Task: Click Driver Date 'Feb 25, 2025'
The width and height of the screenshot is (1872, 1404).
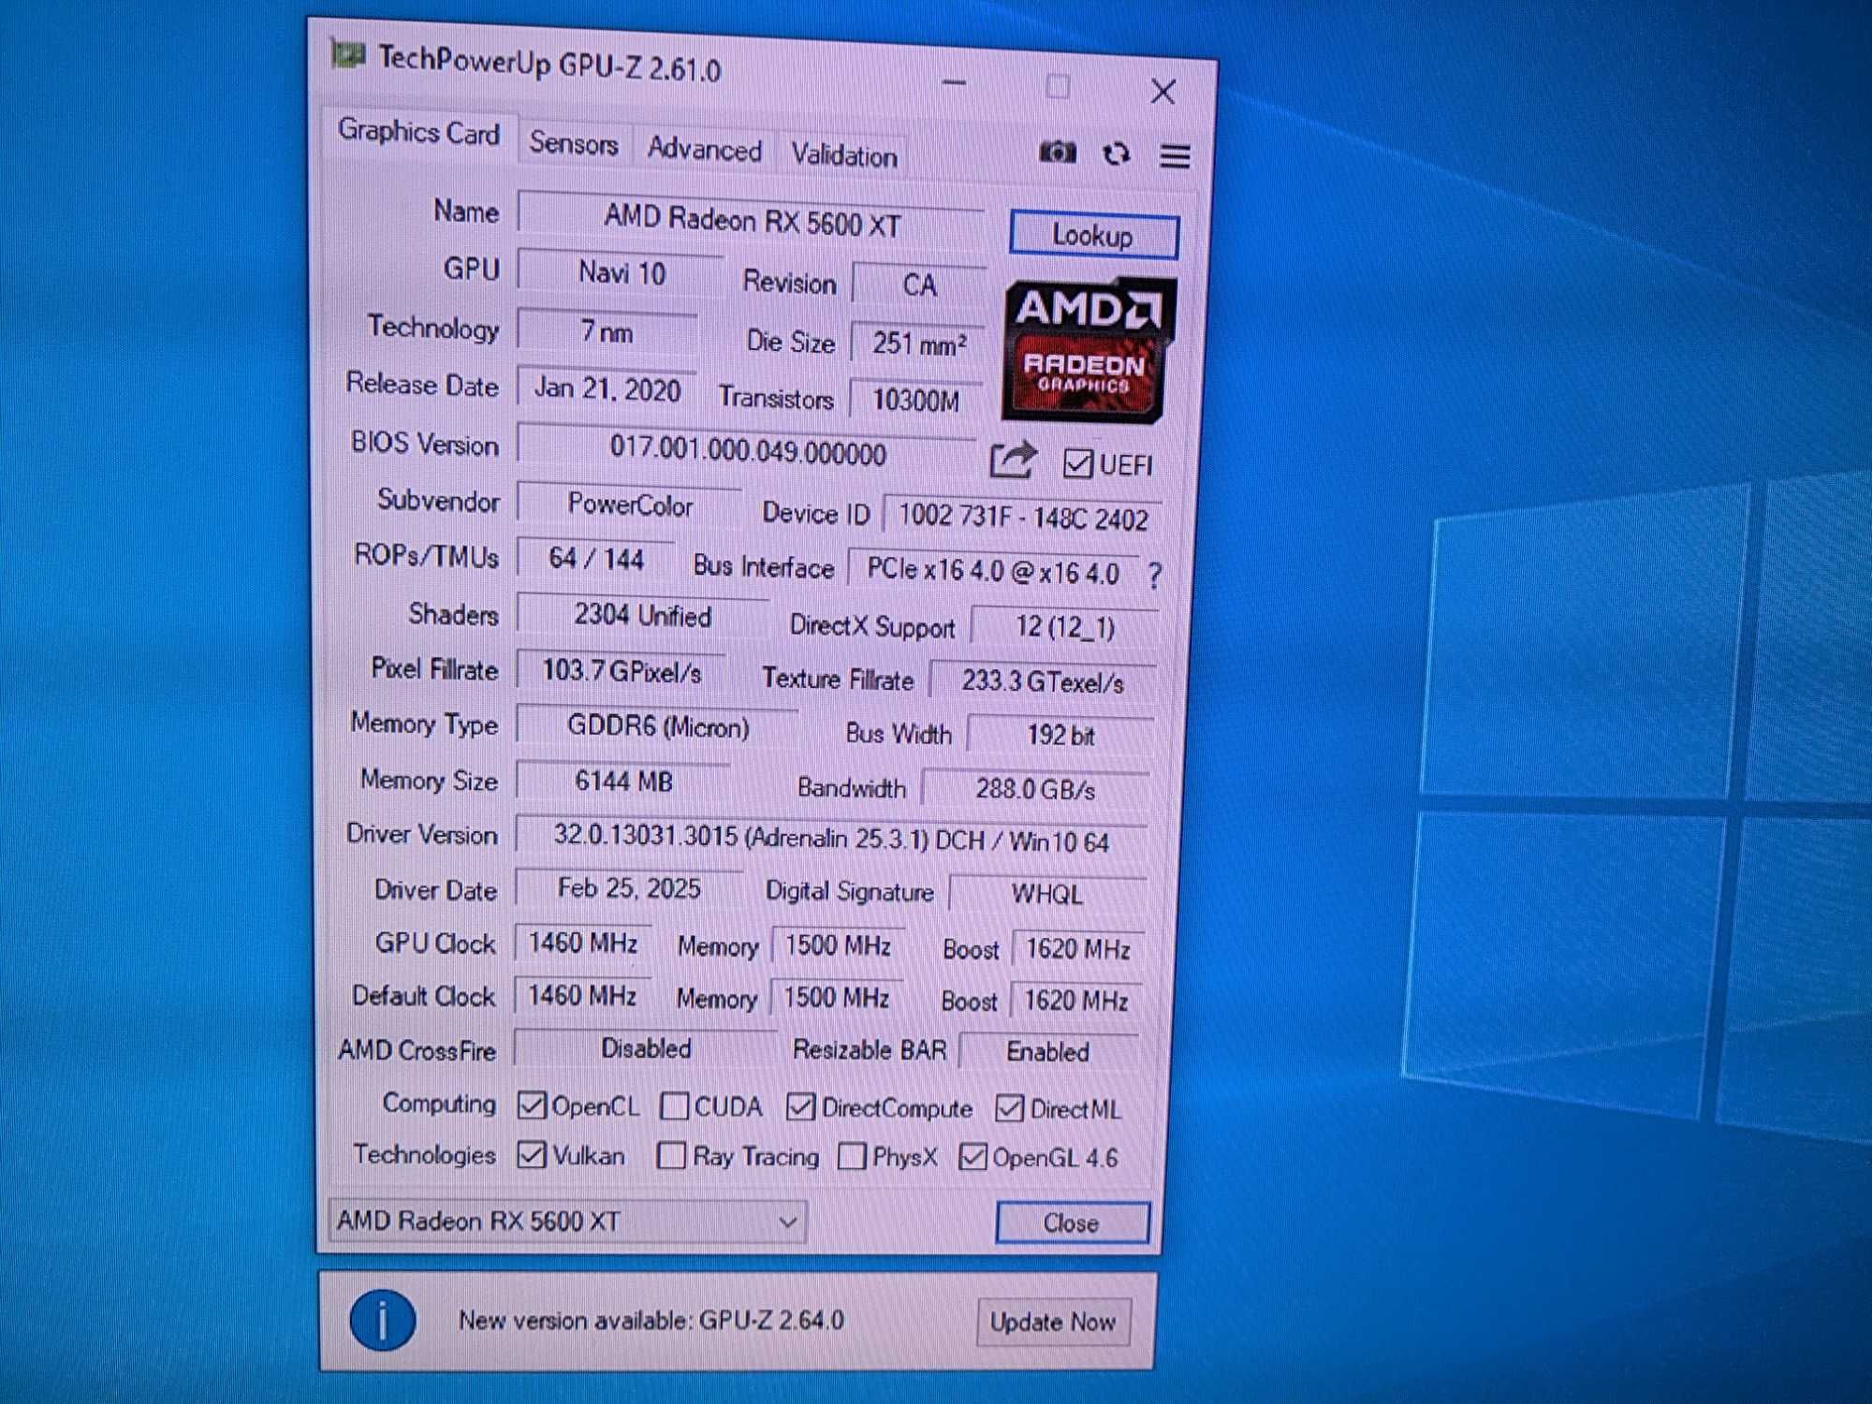Action: point(628,887)
